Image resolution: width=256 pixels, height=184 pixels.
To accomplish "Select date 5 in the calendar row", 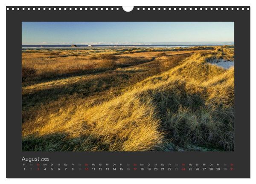I will [x=52, y=169].
